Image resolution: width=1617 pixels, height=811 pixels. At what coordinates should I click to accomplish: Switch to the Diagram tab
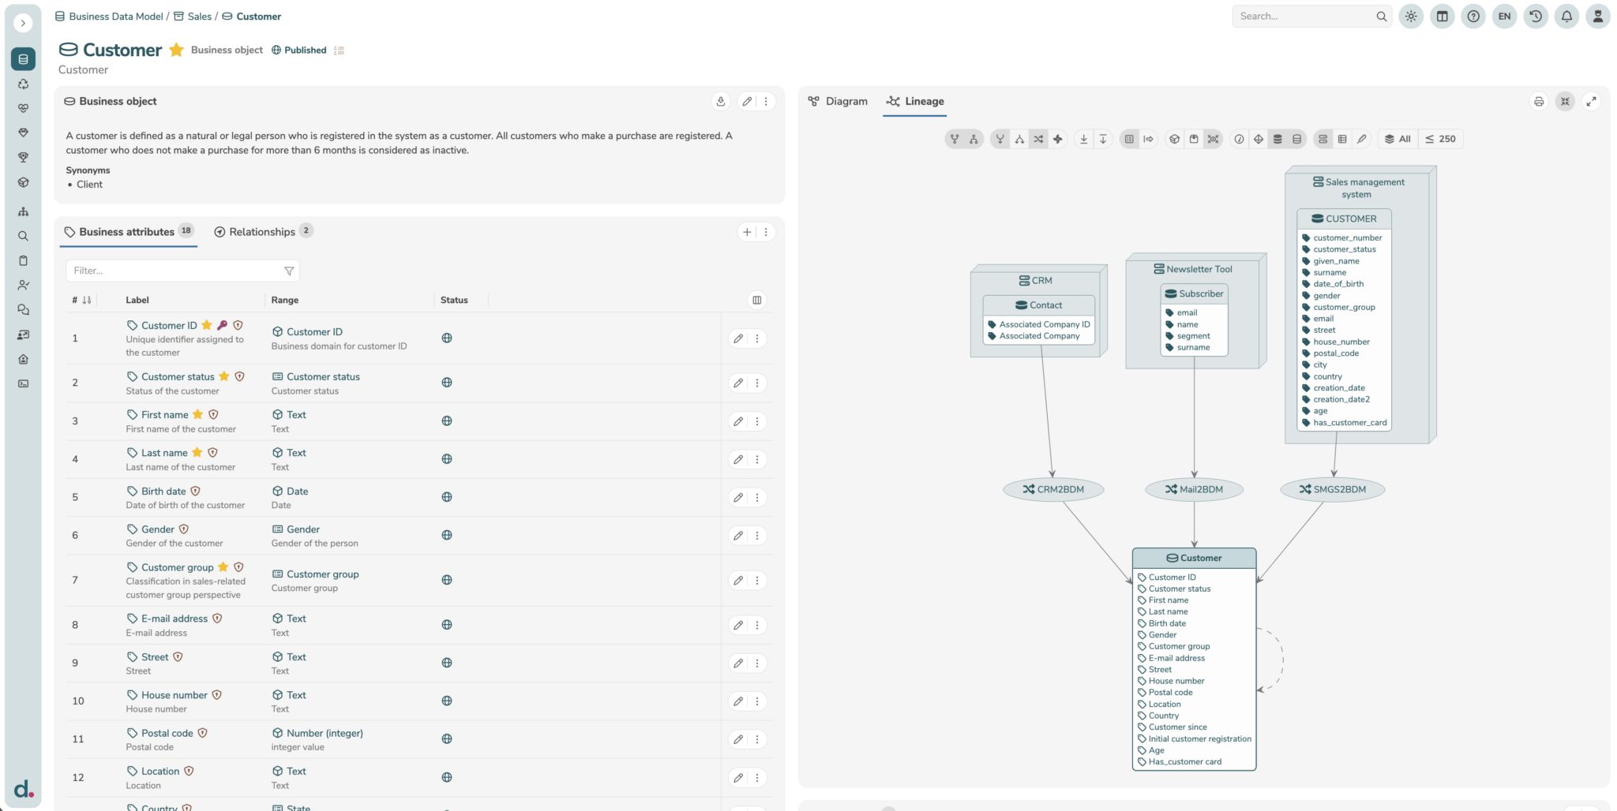coord(838,102)
